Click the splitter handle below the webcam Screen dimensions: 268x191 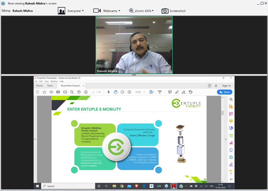click(x=134, y=75)
